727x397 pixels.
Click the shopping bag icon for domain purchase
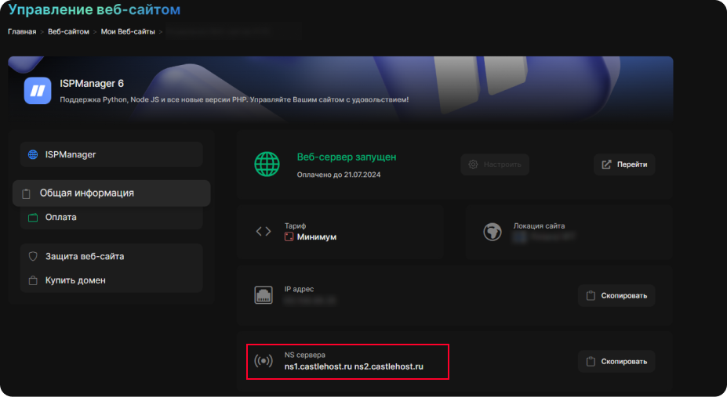click(x=33, y=280)
